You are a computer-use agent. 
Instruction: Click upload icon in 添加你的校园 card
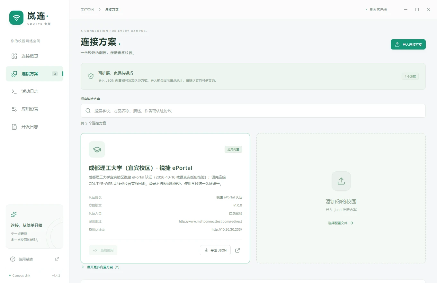(341, 181)
